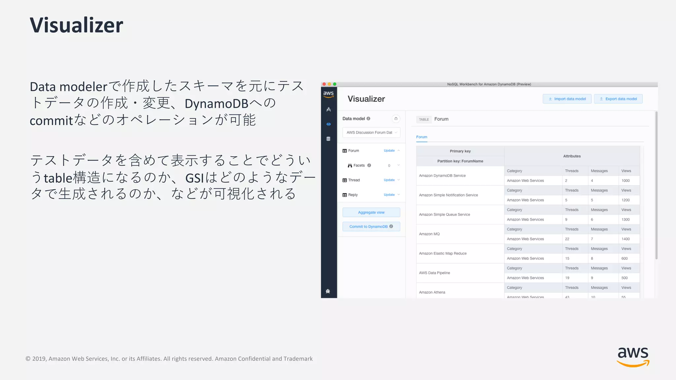
Task: Select the Amazon MQ row
Action: (460, 234)
